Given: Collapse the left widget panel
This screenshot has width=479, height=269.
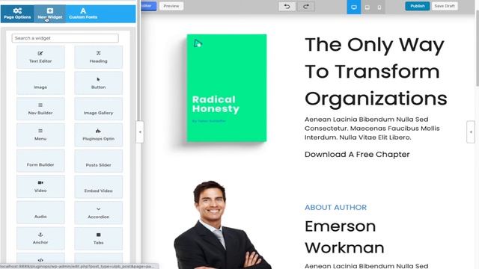Looking at the screenshot, I should [140, 132].
